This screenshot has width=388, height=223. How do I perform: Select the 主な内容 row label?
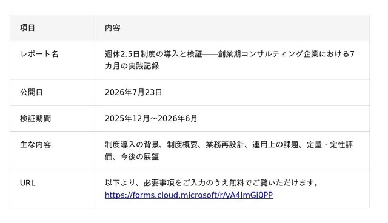pyautogui.click(x=35, y=144)
